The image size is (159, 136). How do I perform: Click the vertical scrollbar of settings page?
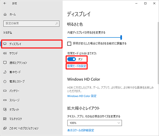click(x=158, y=53)
